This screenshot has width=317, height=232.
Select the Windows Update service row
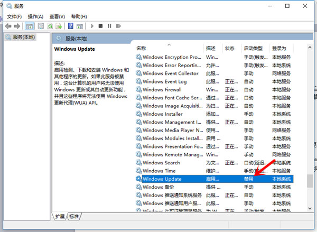215,179
